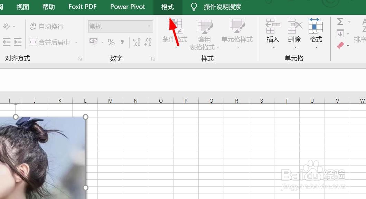Apply comma thousands separator style
This screenshot has height=199, width=366.
[122, 42]
